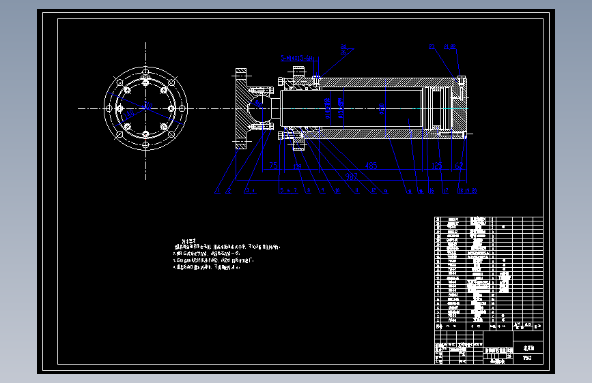Screen dimensions: 592x383
Task: Select the 987 overall length dimension
Action: (x=352, y=177)
